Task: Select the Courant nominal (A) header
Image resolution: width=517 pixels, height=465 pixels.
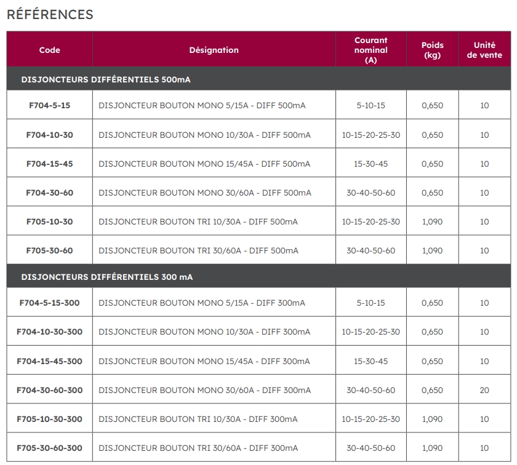Action: click(371, 50)
